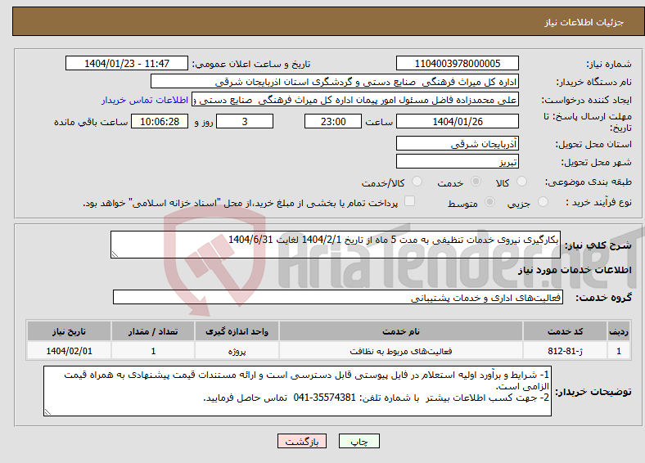This screenshot has height=463, width=645.
Task: Select the خدمت radio button
Action: [476, 182]
